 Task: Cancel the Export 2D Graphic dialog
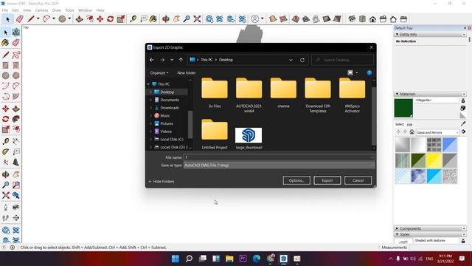pyautogui.click(x=358, y=180)
